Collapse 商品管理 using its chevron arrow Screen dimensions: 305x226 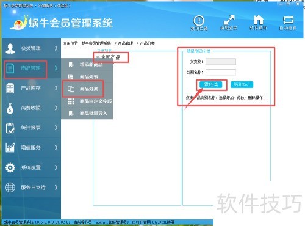click(56, 68)
